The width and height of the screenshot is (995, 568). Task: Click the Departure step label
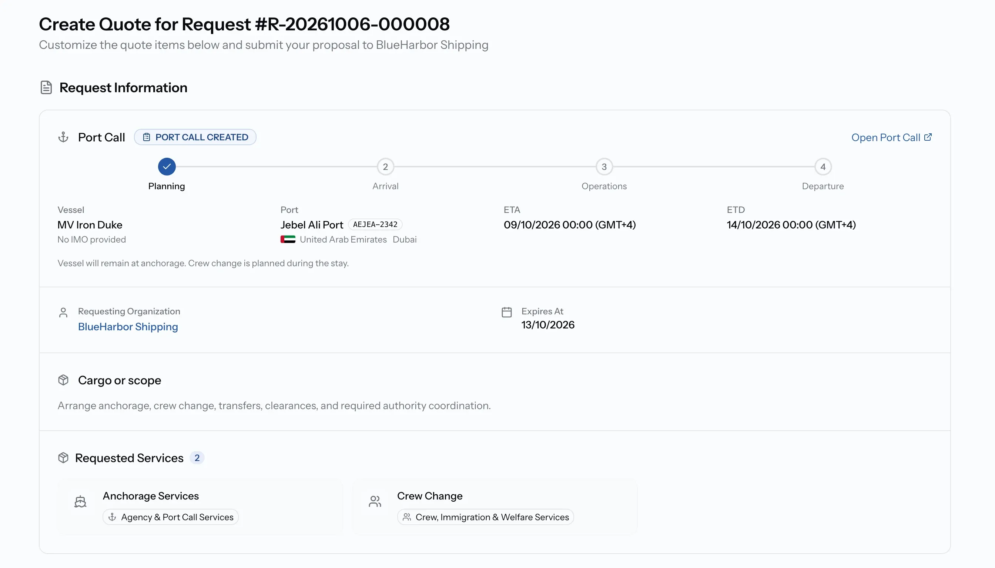[x=823, y=186]
